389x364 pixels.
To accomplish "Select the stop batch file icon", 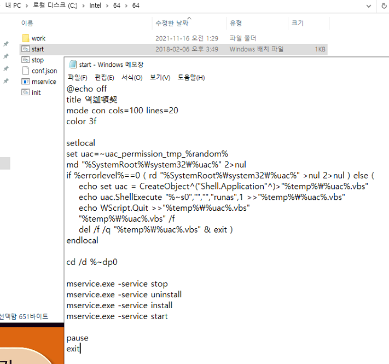I will [x=26, y=60].
